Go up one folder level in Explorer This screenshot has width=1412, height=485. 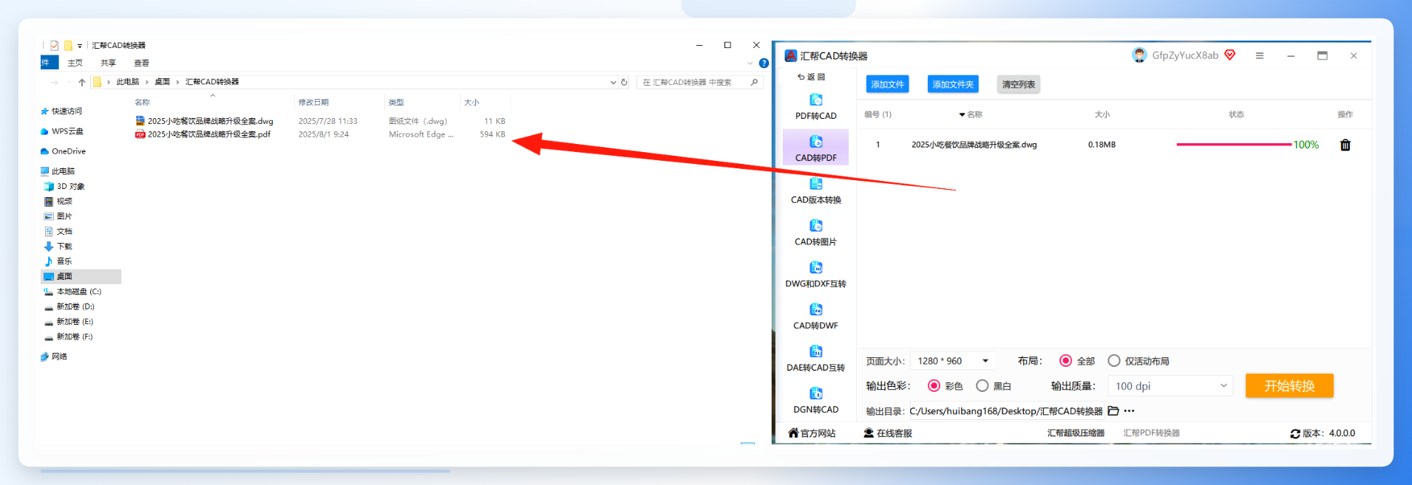[x=82, y=82]
